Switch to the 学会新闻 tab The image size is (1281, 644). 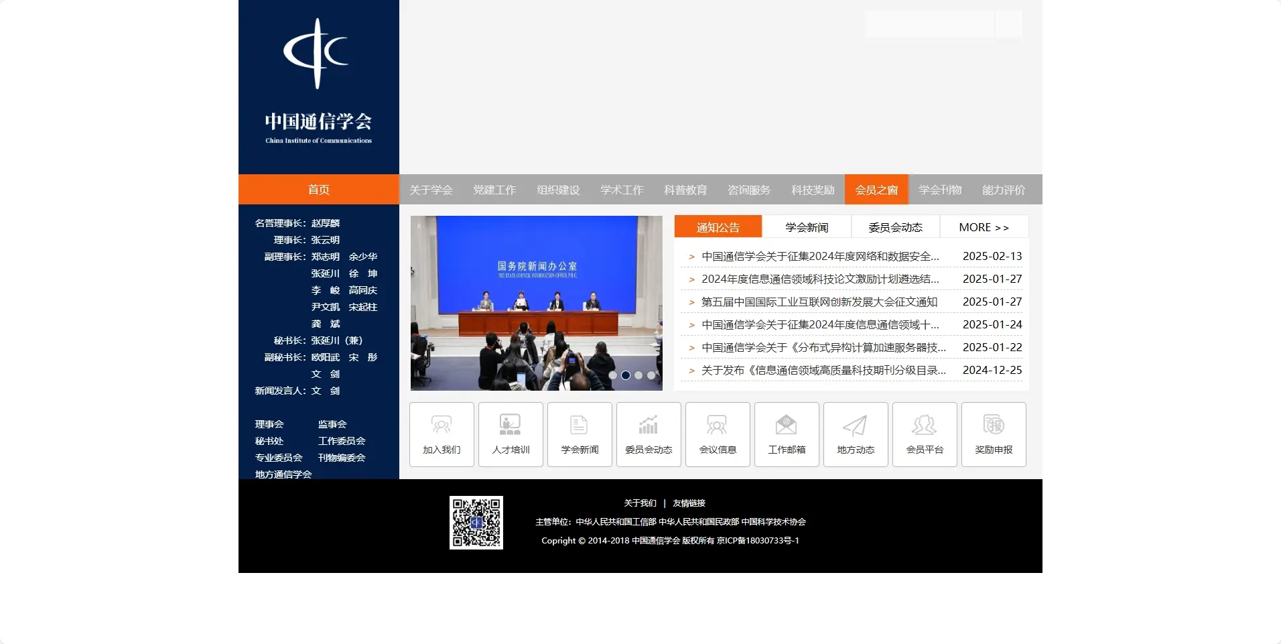[x=806, y=227]
